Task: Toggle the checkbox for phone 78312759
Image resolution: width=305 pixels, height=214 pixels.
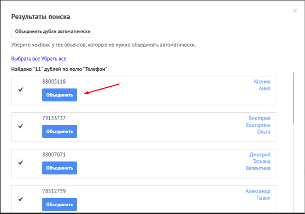Action: 20,199
